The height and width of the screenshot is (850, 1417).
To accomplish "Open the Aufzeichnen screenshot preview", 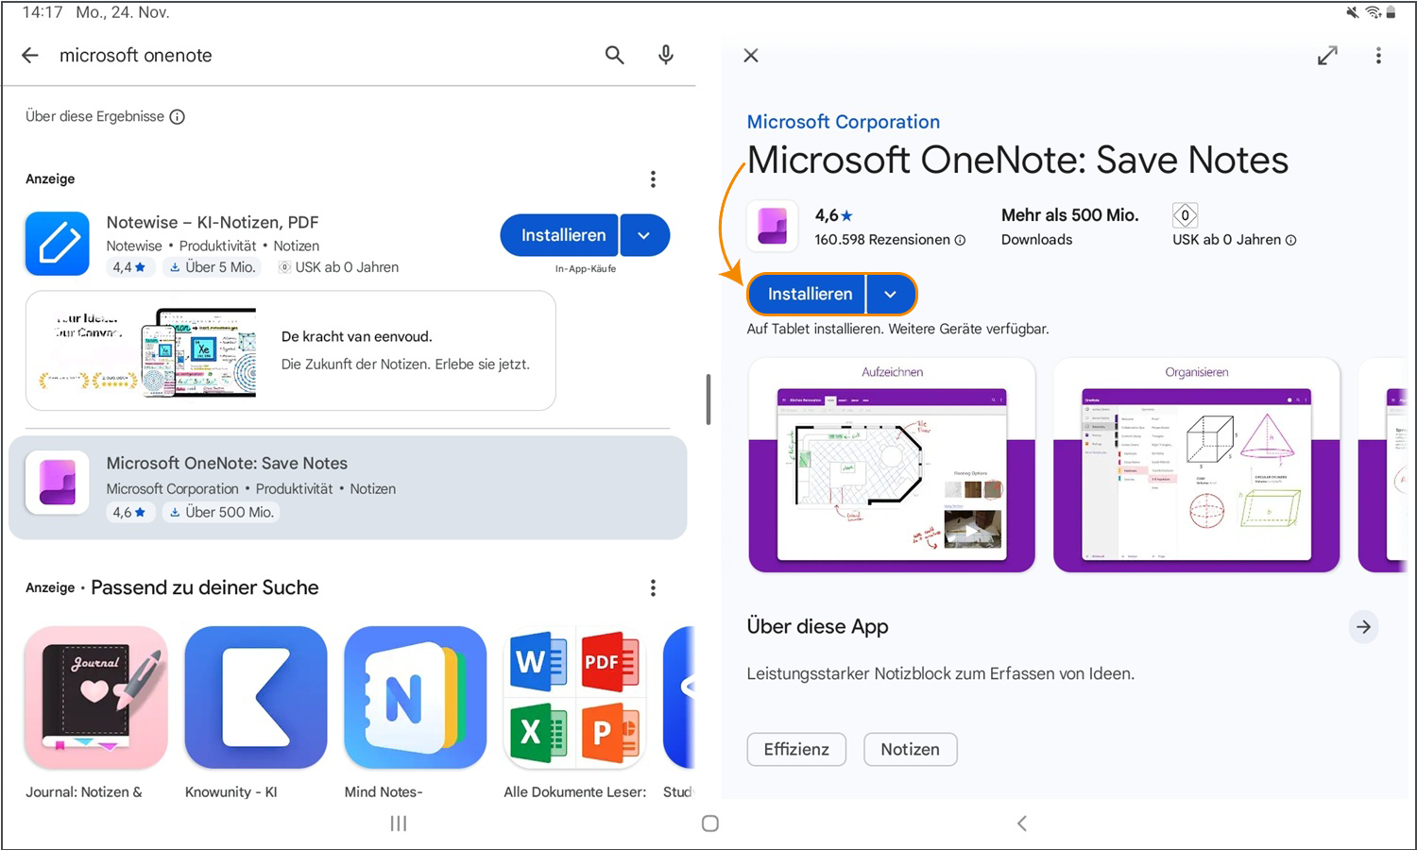I will [x=892, y=465].
